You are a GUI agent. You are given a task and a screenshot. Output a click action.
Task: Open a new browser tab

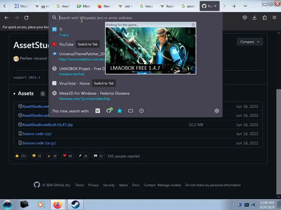234,6
